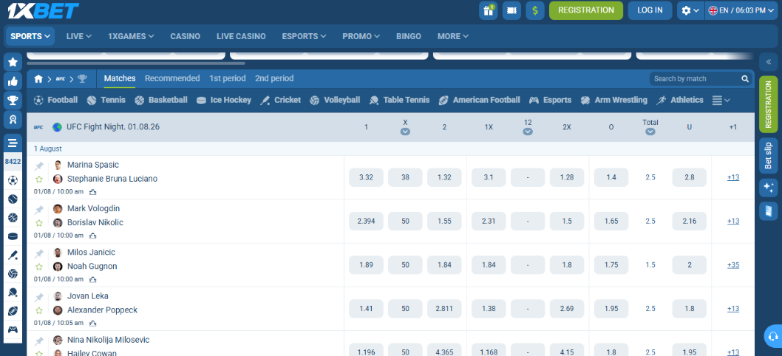Open the LIVE CASINO menu item

click(x=241, y=36)
